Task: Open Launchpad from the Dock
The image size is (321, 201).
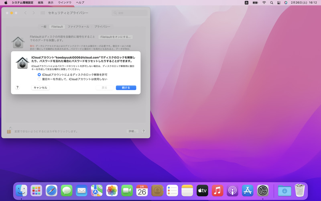Action: 36,191
